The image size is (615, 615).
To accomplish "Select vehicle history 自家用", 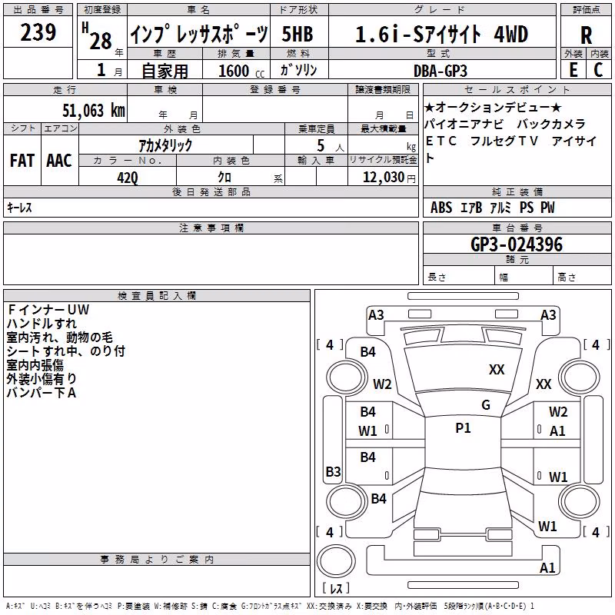I will pyautogui.click(x=165, y=71).
